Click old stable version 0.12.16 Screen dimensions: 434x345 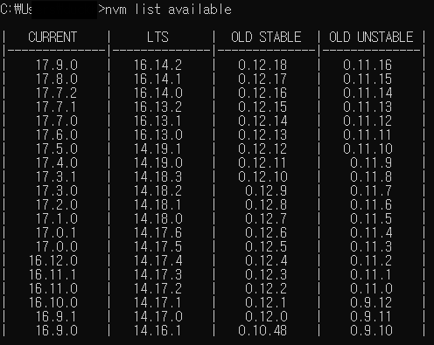pos(262,93)
